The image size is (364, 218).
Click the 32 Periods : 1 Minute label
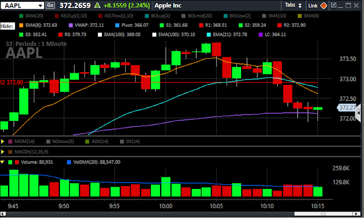(36, 44)
